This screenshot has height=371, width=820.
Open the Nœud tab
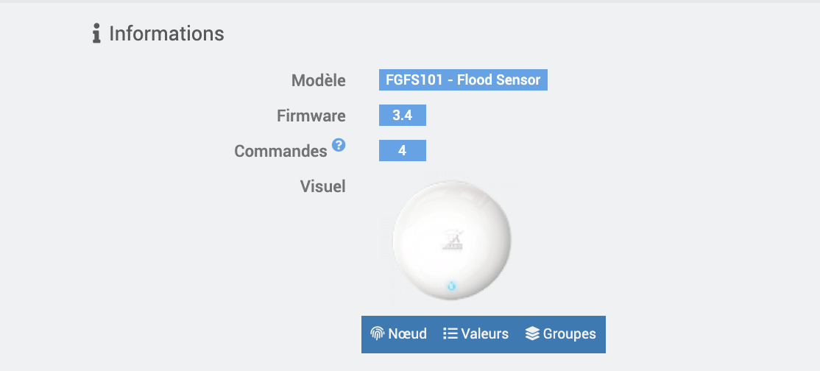(398, 334)
